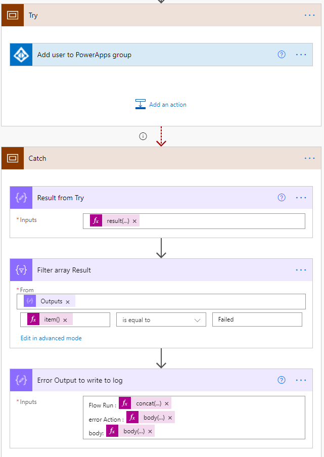
Task: Click the info icon between Try and Catch
Action: [143, 136]
